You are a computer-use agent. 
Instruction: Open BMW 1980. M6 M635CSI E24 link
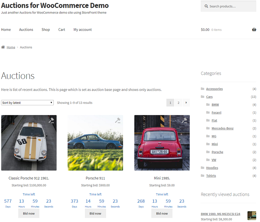pos(220,214)
